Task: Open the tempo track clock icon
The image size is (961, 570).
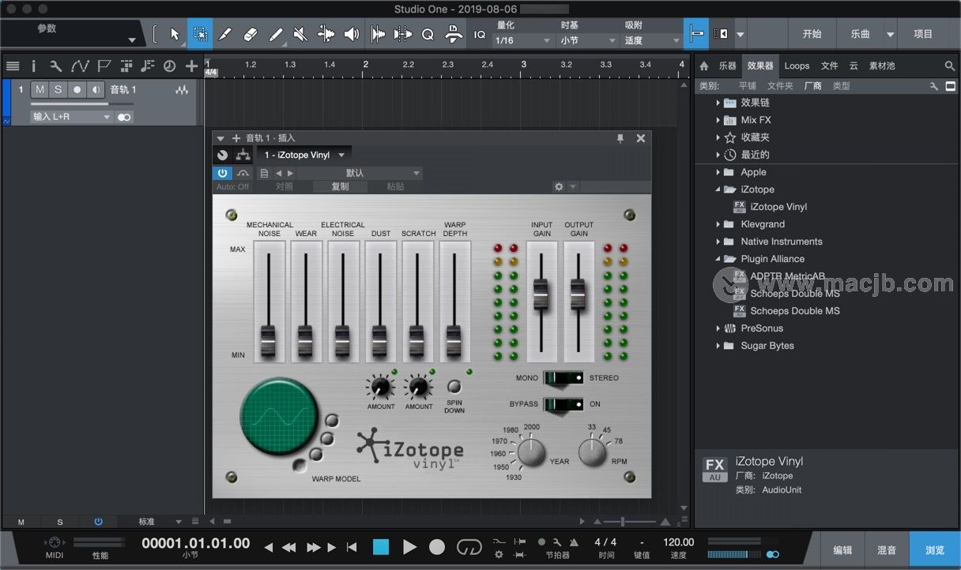Action: click(x=168, y=66)
